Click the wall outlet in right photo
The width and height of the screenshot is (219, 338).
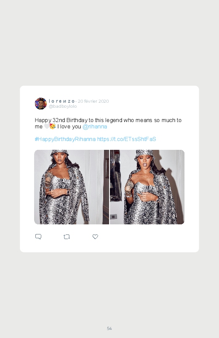click(x=113, y=216)
